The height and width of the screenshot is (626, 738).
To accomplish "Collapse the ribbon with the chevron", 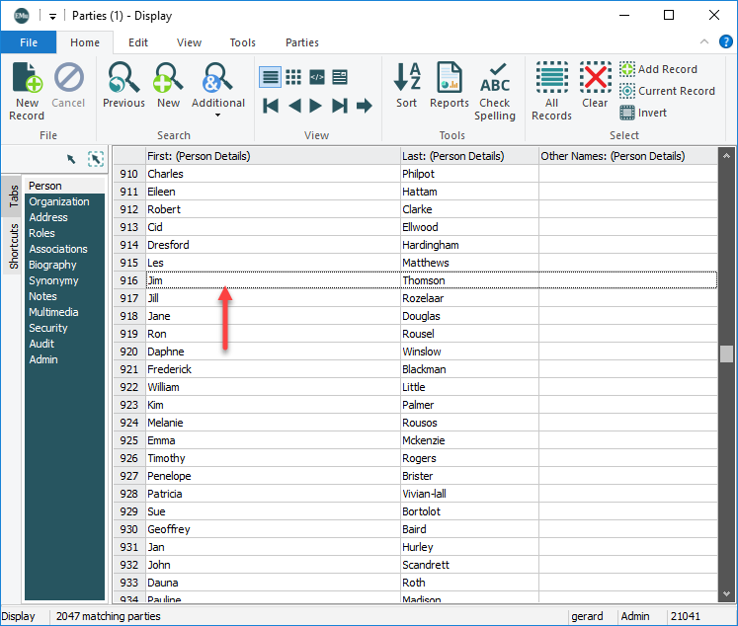I will click(703, 42).
